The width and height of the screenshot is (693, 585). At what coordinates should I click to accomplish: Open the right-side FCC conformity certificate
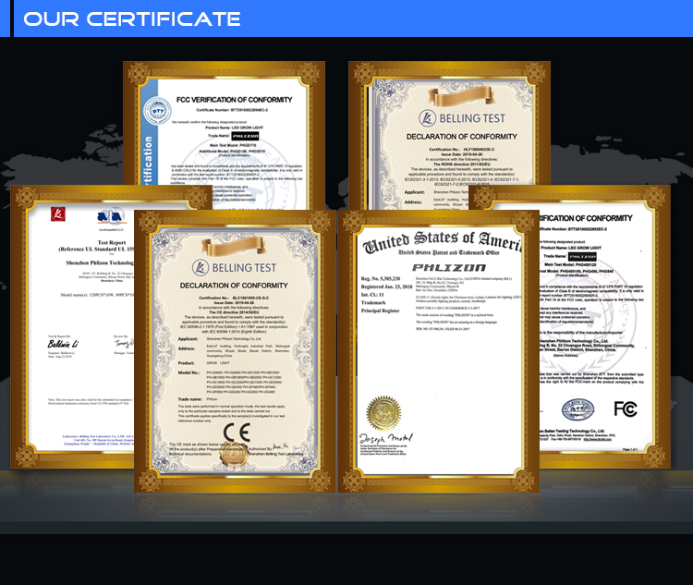pos(605,327)
